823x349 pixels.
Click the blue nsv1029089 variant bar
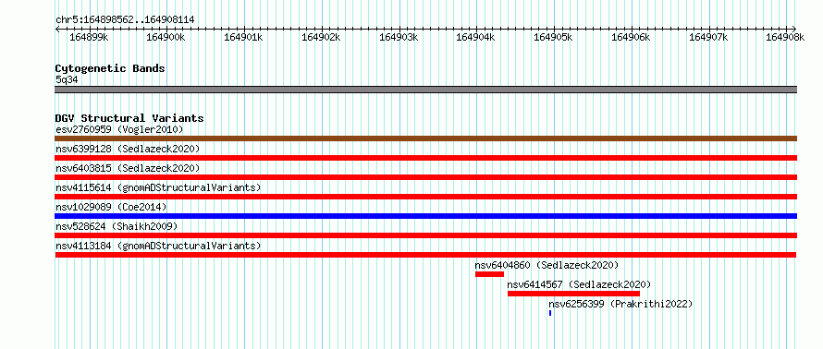pyautogui.click(x=425, y=216)
